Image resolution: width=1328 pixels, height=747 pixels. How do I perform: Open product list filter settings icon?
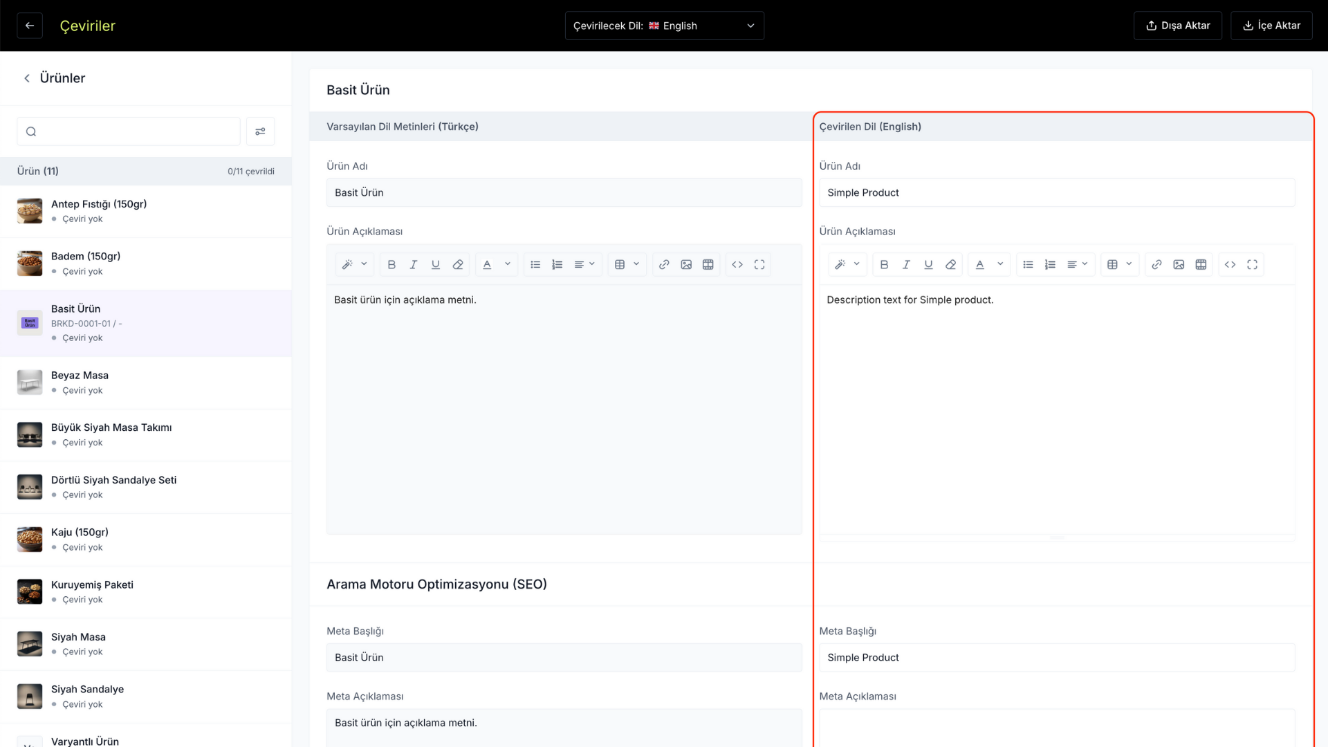(260, 131)
